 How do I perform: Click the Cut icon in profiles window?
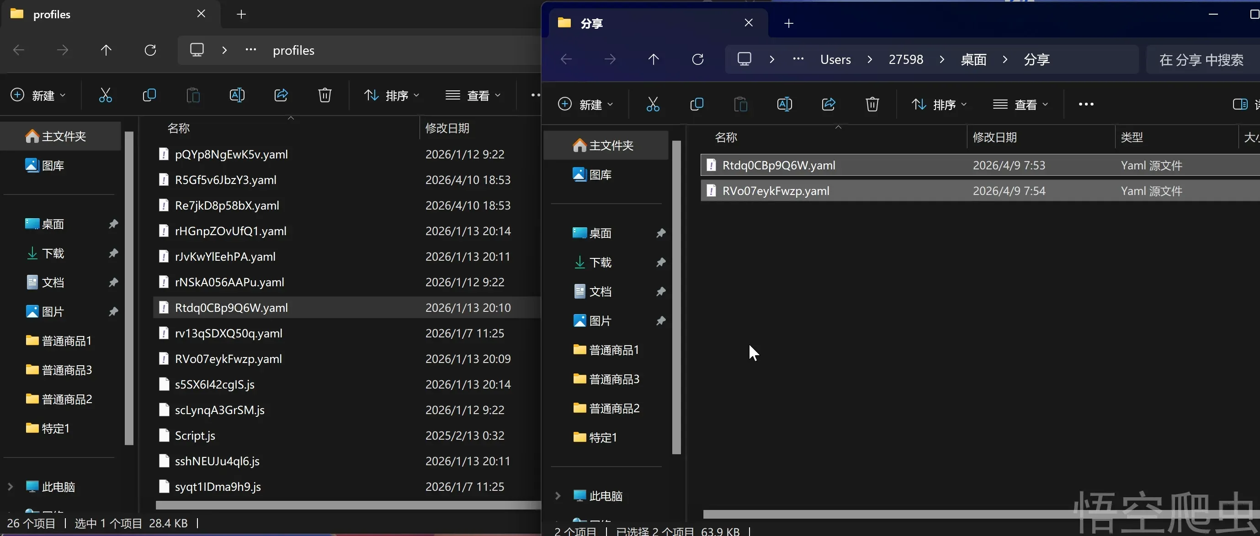tap(105, 95)
